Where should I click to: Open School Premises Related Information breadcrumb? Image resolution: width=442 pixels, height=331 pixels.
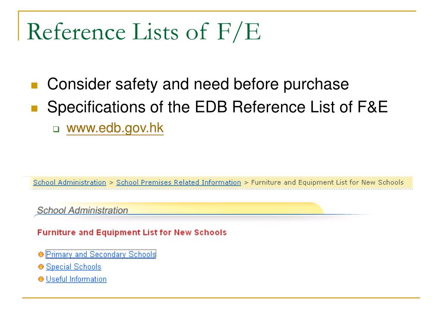[178, 182]
